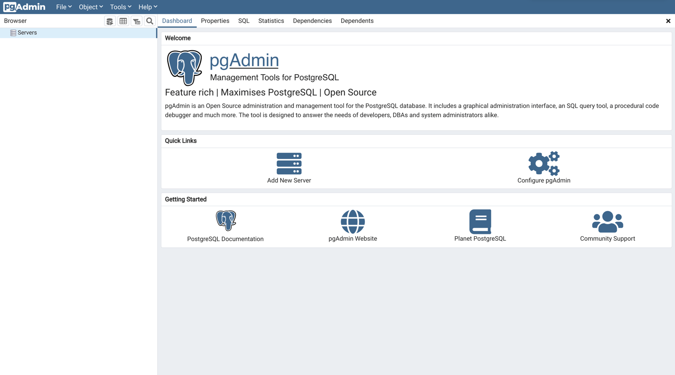675x375 pixels.
Task: Open the Object dropdown menu
Action: [90, 7]
